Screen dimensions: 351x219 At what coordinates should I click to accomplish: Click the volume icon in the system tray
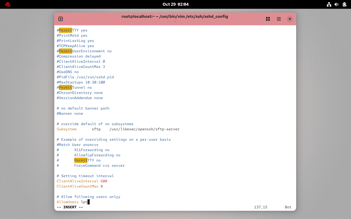336,4
